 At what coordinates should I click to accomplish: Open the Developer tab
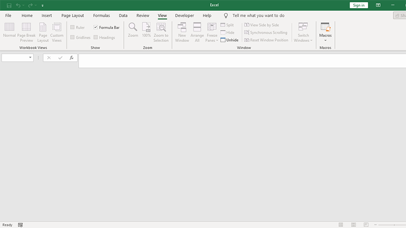[184, 16]
